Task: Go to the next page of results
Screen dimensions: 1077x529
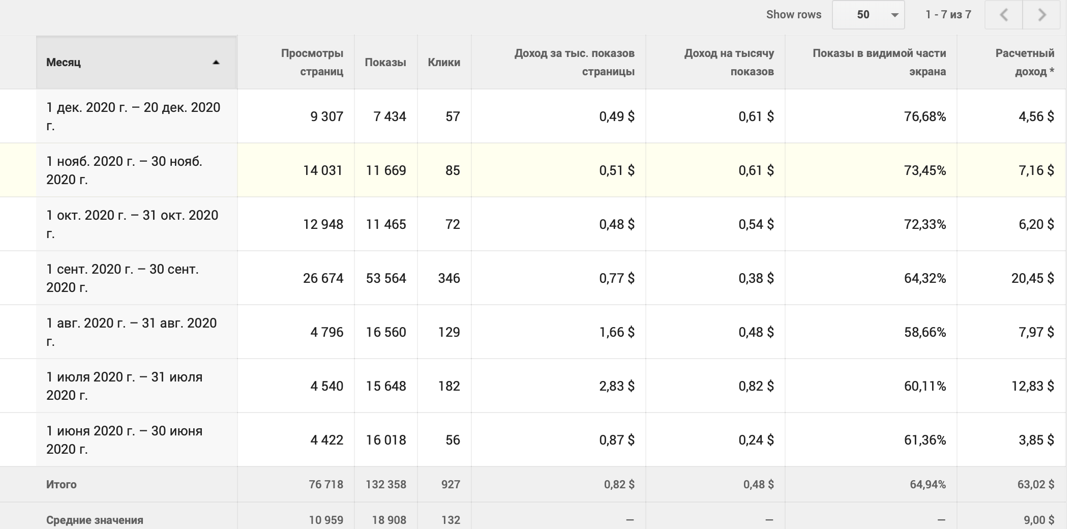Action: 1041,15
